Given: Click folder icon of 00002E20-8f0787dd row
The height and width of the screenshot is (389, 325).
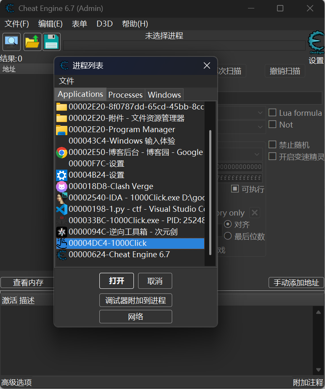Looking at the screenshot, I should (61, 107).
